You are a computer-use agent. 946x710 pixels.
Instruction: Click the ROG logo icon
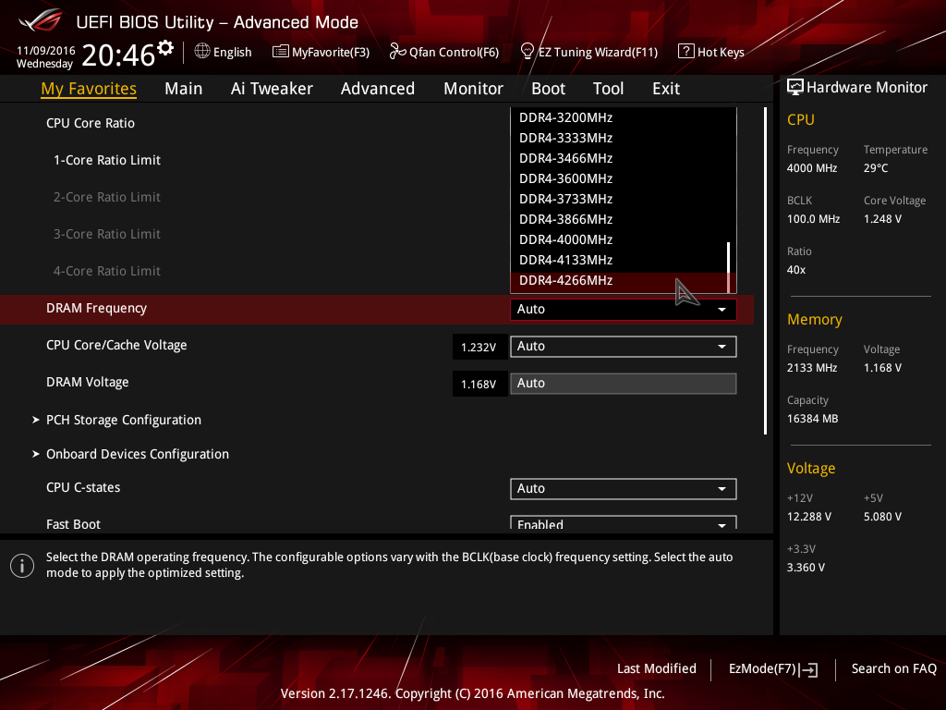coord(40,20)
